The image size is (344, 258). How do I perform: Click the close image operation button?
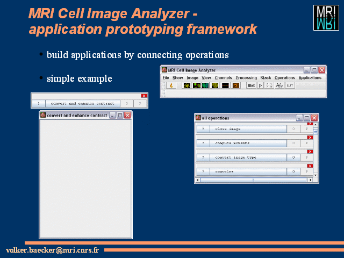tap(248, 129)
